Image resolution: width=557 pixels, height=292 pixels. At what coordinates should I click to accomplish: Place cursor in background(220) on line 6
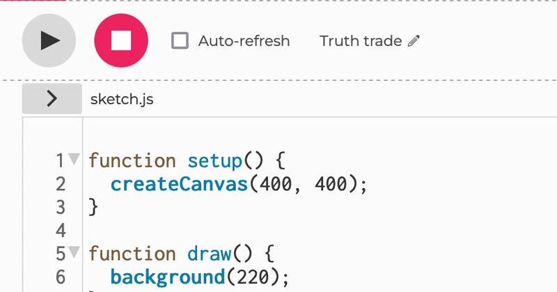pos(200,277)
